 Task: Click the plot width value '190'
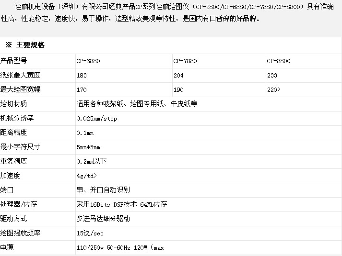coord(178,90)
